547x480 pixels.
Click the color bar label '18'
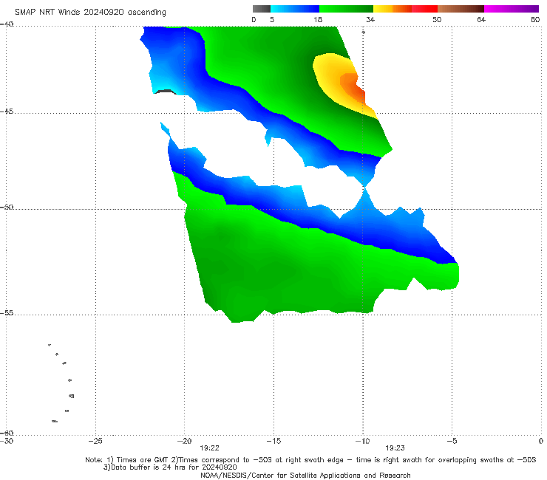click(x=318, y=19)
